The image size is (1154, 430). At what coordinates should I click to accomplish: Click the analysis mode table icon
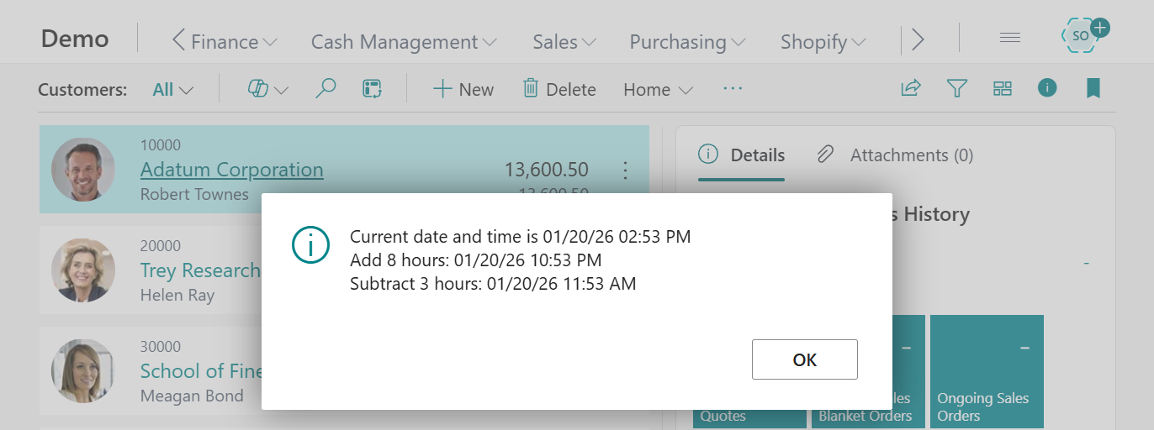(x=373, y=89)
